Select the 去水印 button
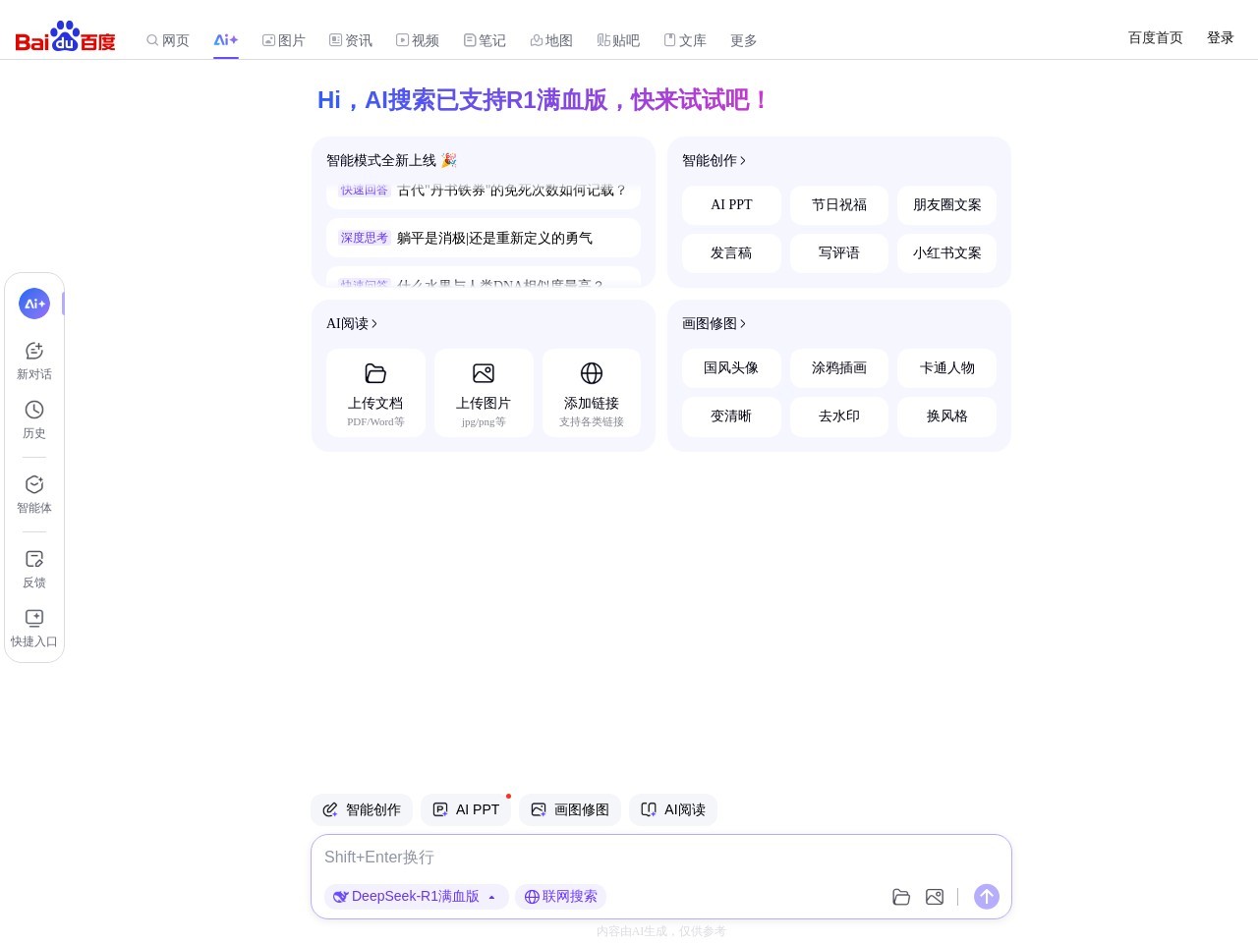 838,416
